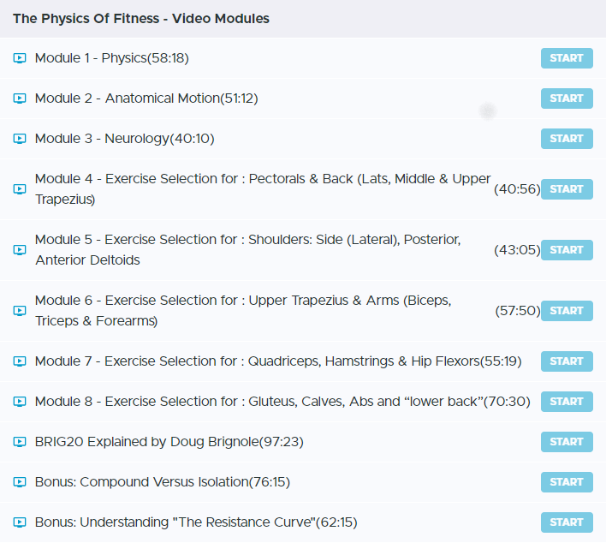Click the video icon beside The Resistance Curve bonus

point(20,522)
